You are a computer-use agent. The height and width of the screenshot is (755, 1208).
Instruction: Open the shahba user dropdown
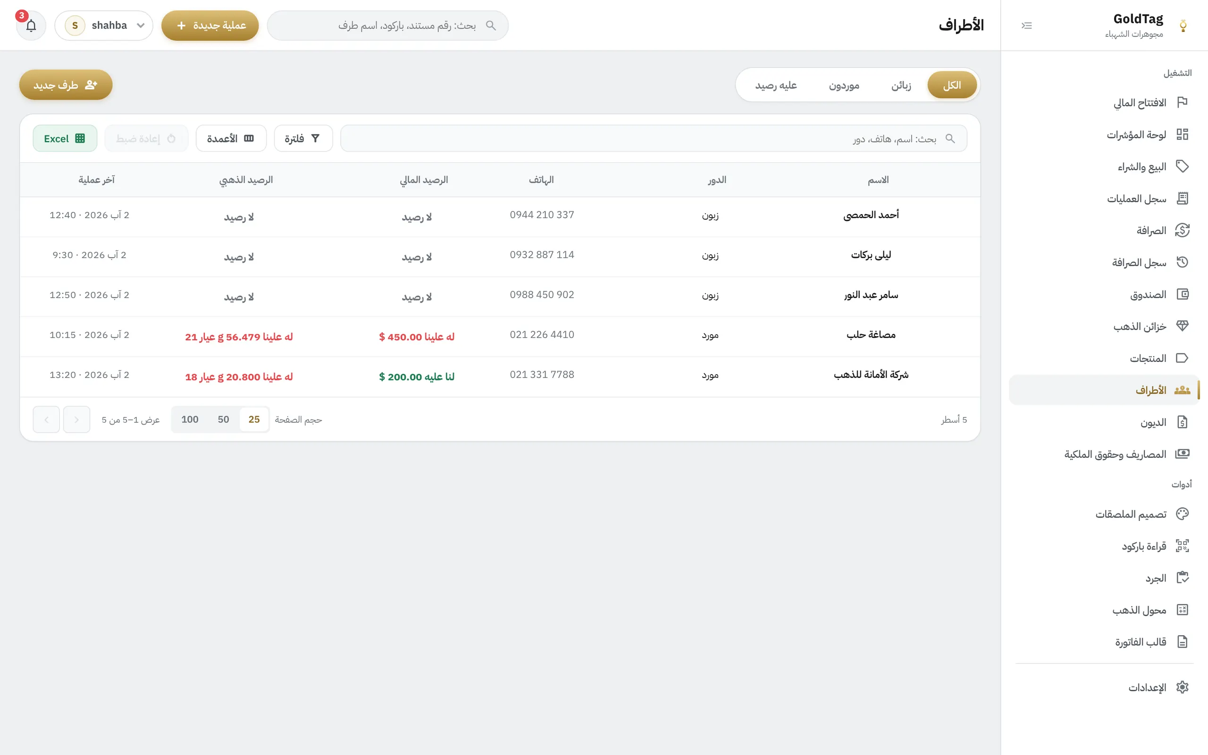coord(104,25)
